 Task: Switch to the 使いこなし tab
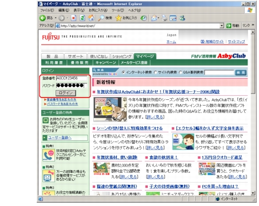(x=99, y=56)
